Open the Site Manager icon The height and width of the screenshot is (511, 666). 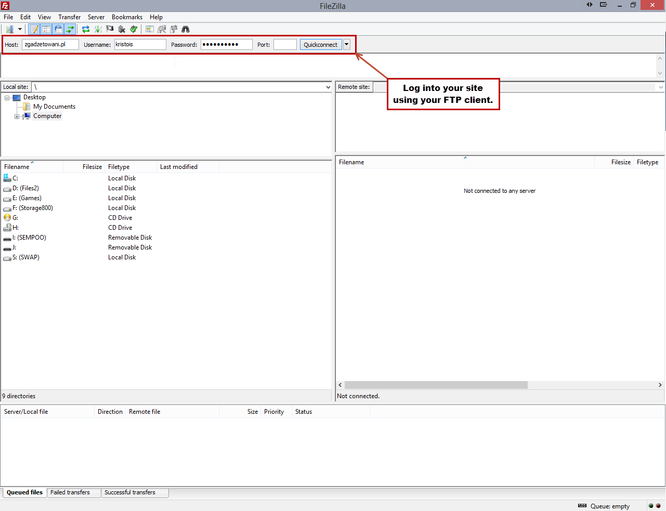(x=9, y=29)
